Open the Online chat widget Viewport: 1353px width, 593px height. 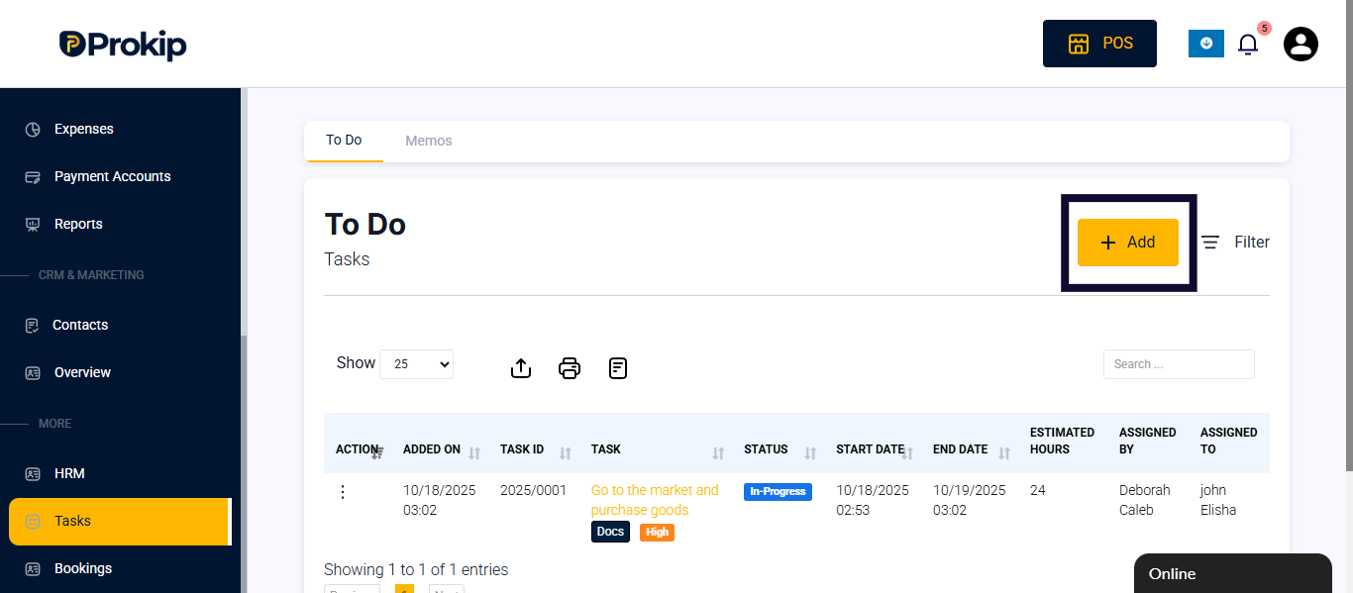tap(1233, 573)
